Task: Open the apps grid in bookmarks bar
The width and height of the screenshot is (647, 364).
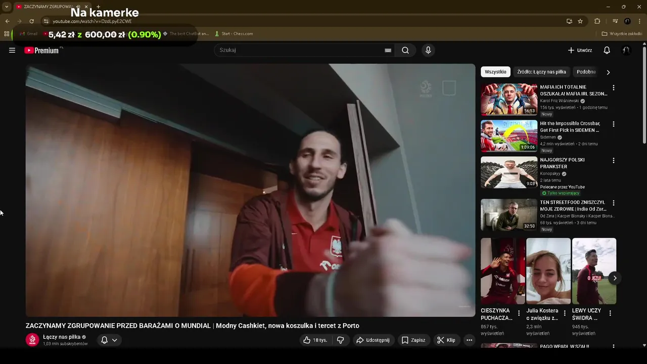Action: [x=7, y=34]
